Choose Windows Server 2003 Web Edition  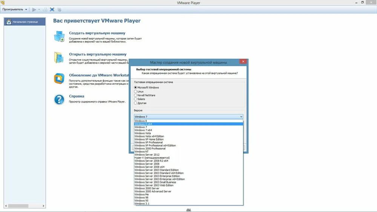188,185
